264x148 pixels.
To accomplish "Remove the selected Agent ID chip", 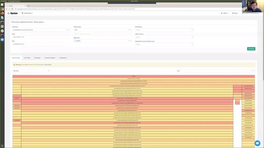I will pyautogui.click(x=75, y=41).
